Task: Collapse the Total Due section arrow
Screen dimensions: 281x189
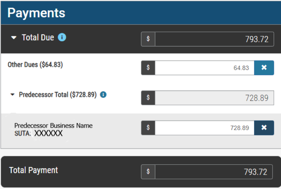Action: click(x=14, y=38)
